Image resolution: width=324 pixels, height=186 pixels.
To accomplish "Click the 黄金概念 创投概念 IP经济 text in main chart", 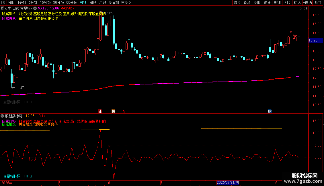I will pos(38,19).
